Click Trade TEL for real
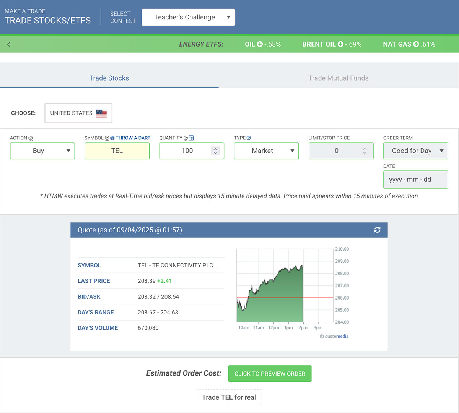The height and width of the screenshot is (413, 459). point(229,397)
